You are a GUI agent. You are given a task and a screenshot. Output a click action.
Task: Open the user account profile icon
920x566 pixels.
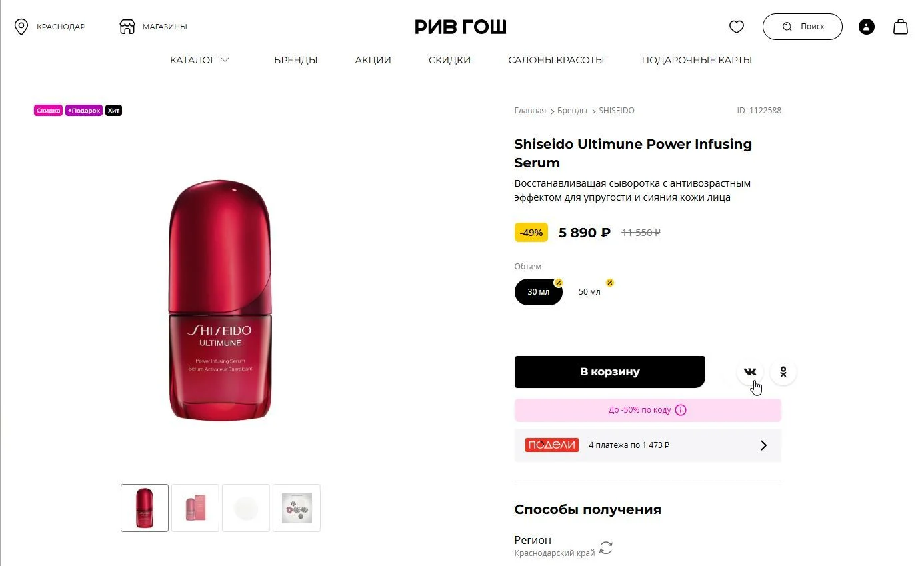pyautogui.click(x=866, y=27)
